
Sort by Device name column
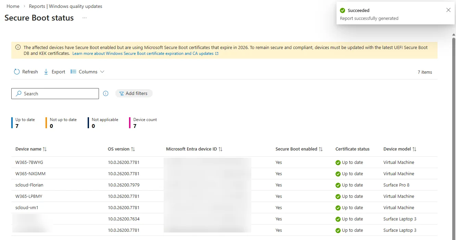31,149
